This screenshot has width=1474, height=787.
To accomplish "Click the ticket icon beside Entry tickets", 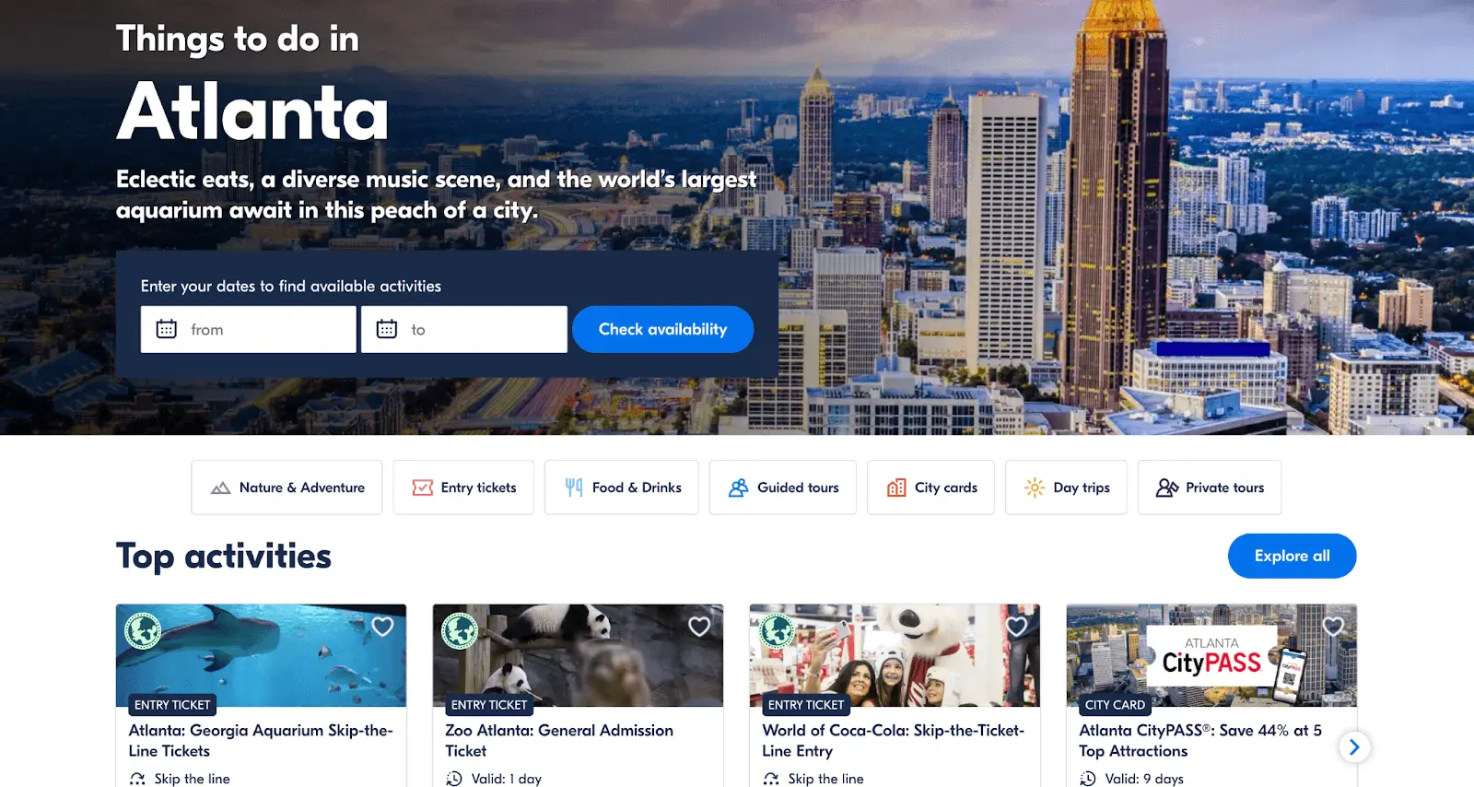I will 422,487.
